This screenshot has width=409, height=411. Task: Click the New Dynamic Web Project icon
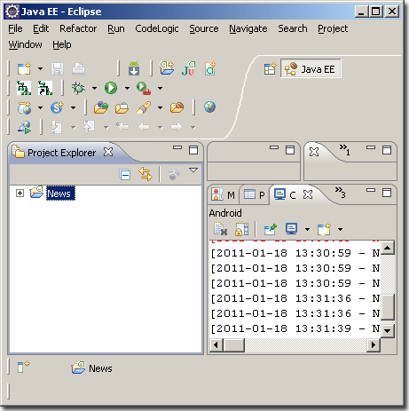(x=24, y=107)
